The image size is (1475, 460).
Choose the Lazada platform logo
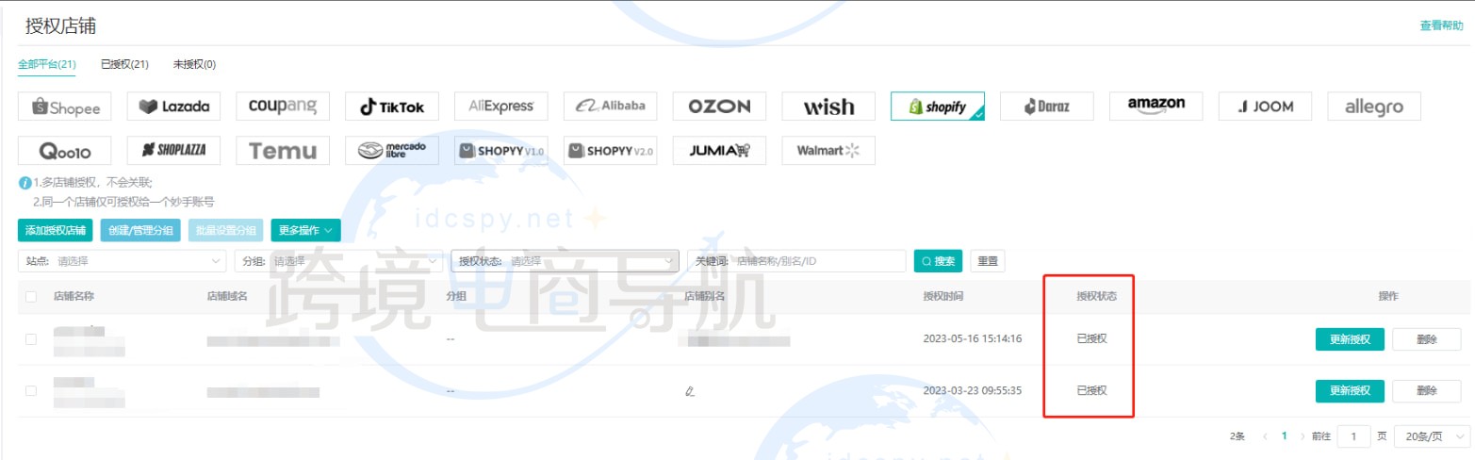[174, 107]
